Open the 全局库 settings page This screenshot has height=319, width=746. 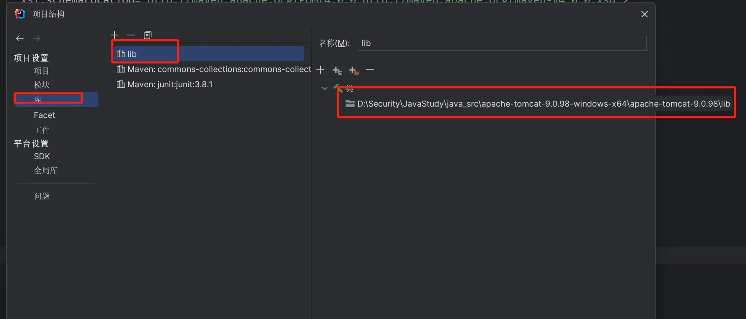(46, 170)
